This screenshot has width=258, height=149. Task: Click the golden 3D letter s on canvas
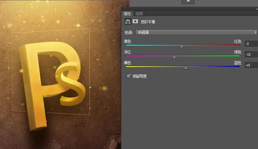71,86
